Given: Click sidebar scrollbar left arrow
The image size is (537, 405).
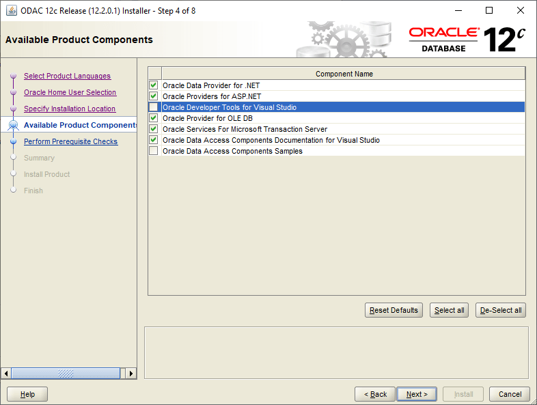Looking at the screenshot, I should click(6, 373).
